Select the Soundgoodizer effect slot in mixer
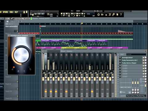 pos(132,58)
